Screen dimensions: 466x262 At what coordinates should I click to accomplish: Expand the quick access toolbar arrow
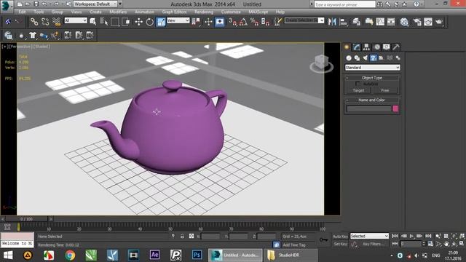120,4
